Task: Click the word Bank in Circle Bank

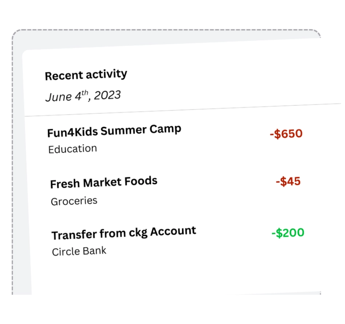Action: coord(96,251)
